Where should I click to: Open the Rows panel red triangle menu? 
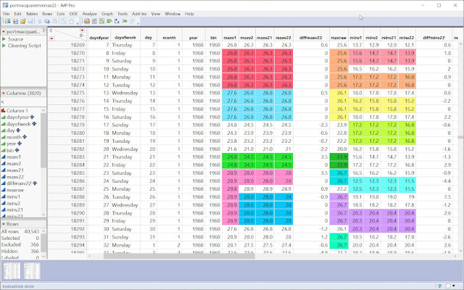[3, 224]
